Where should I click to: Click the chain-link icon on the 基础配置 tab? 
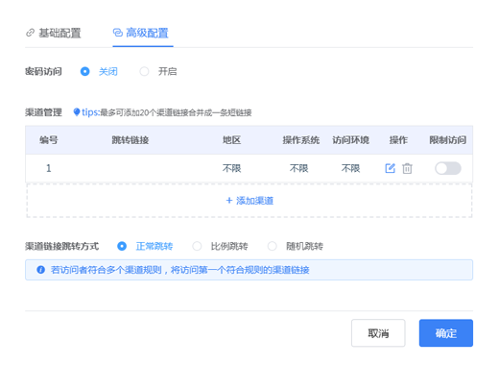coord(30,33)
